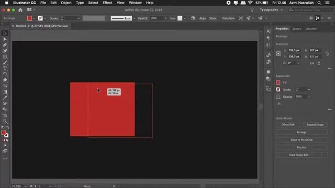This screenshot has height=188, width=335.
Task: Click the reference point locator grid
Action: (x=278, y=53)
